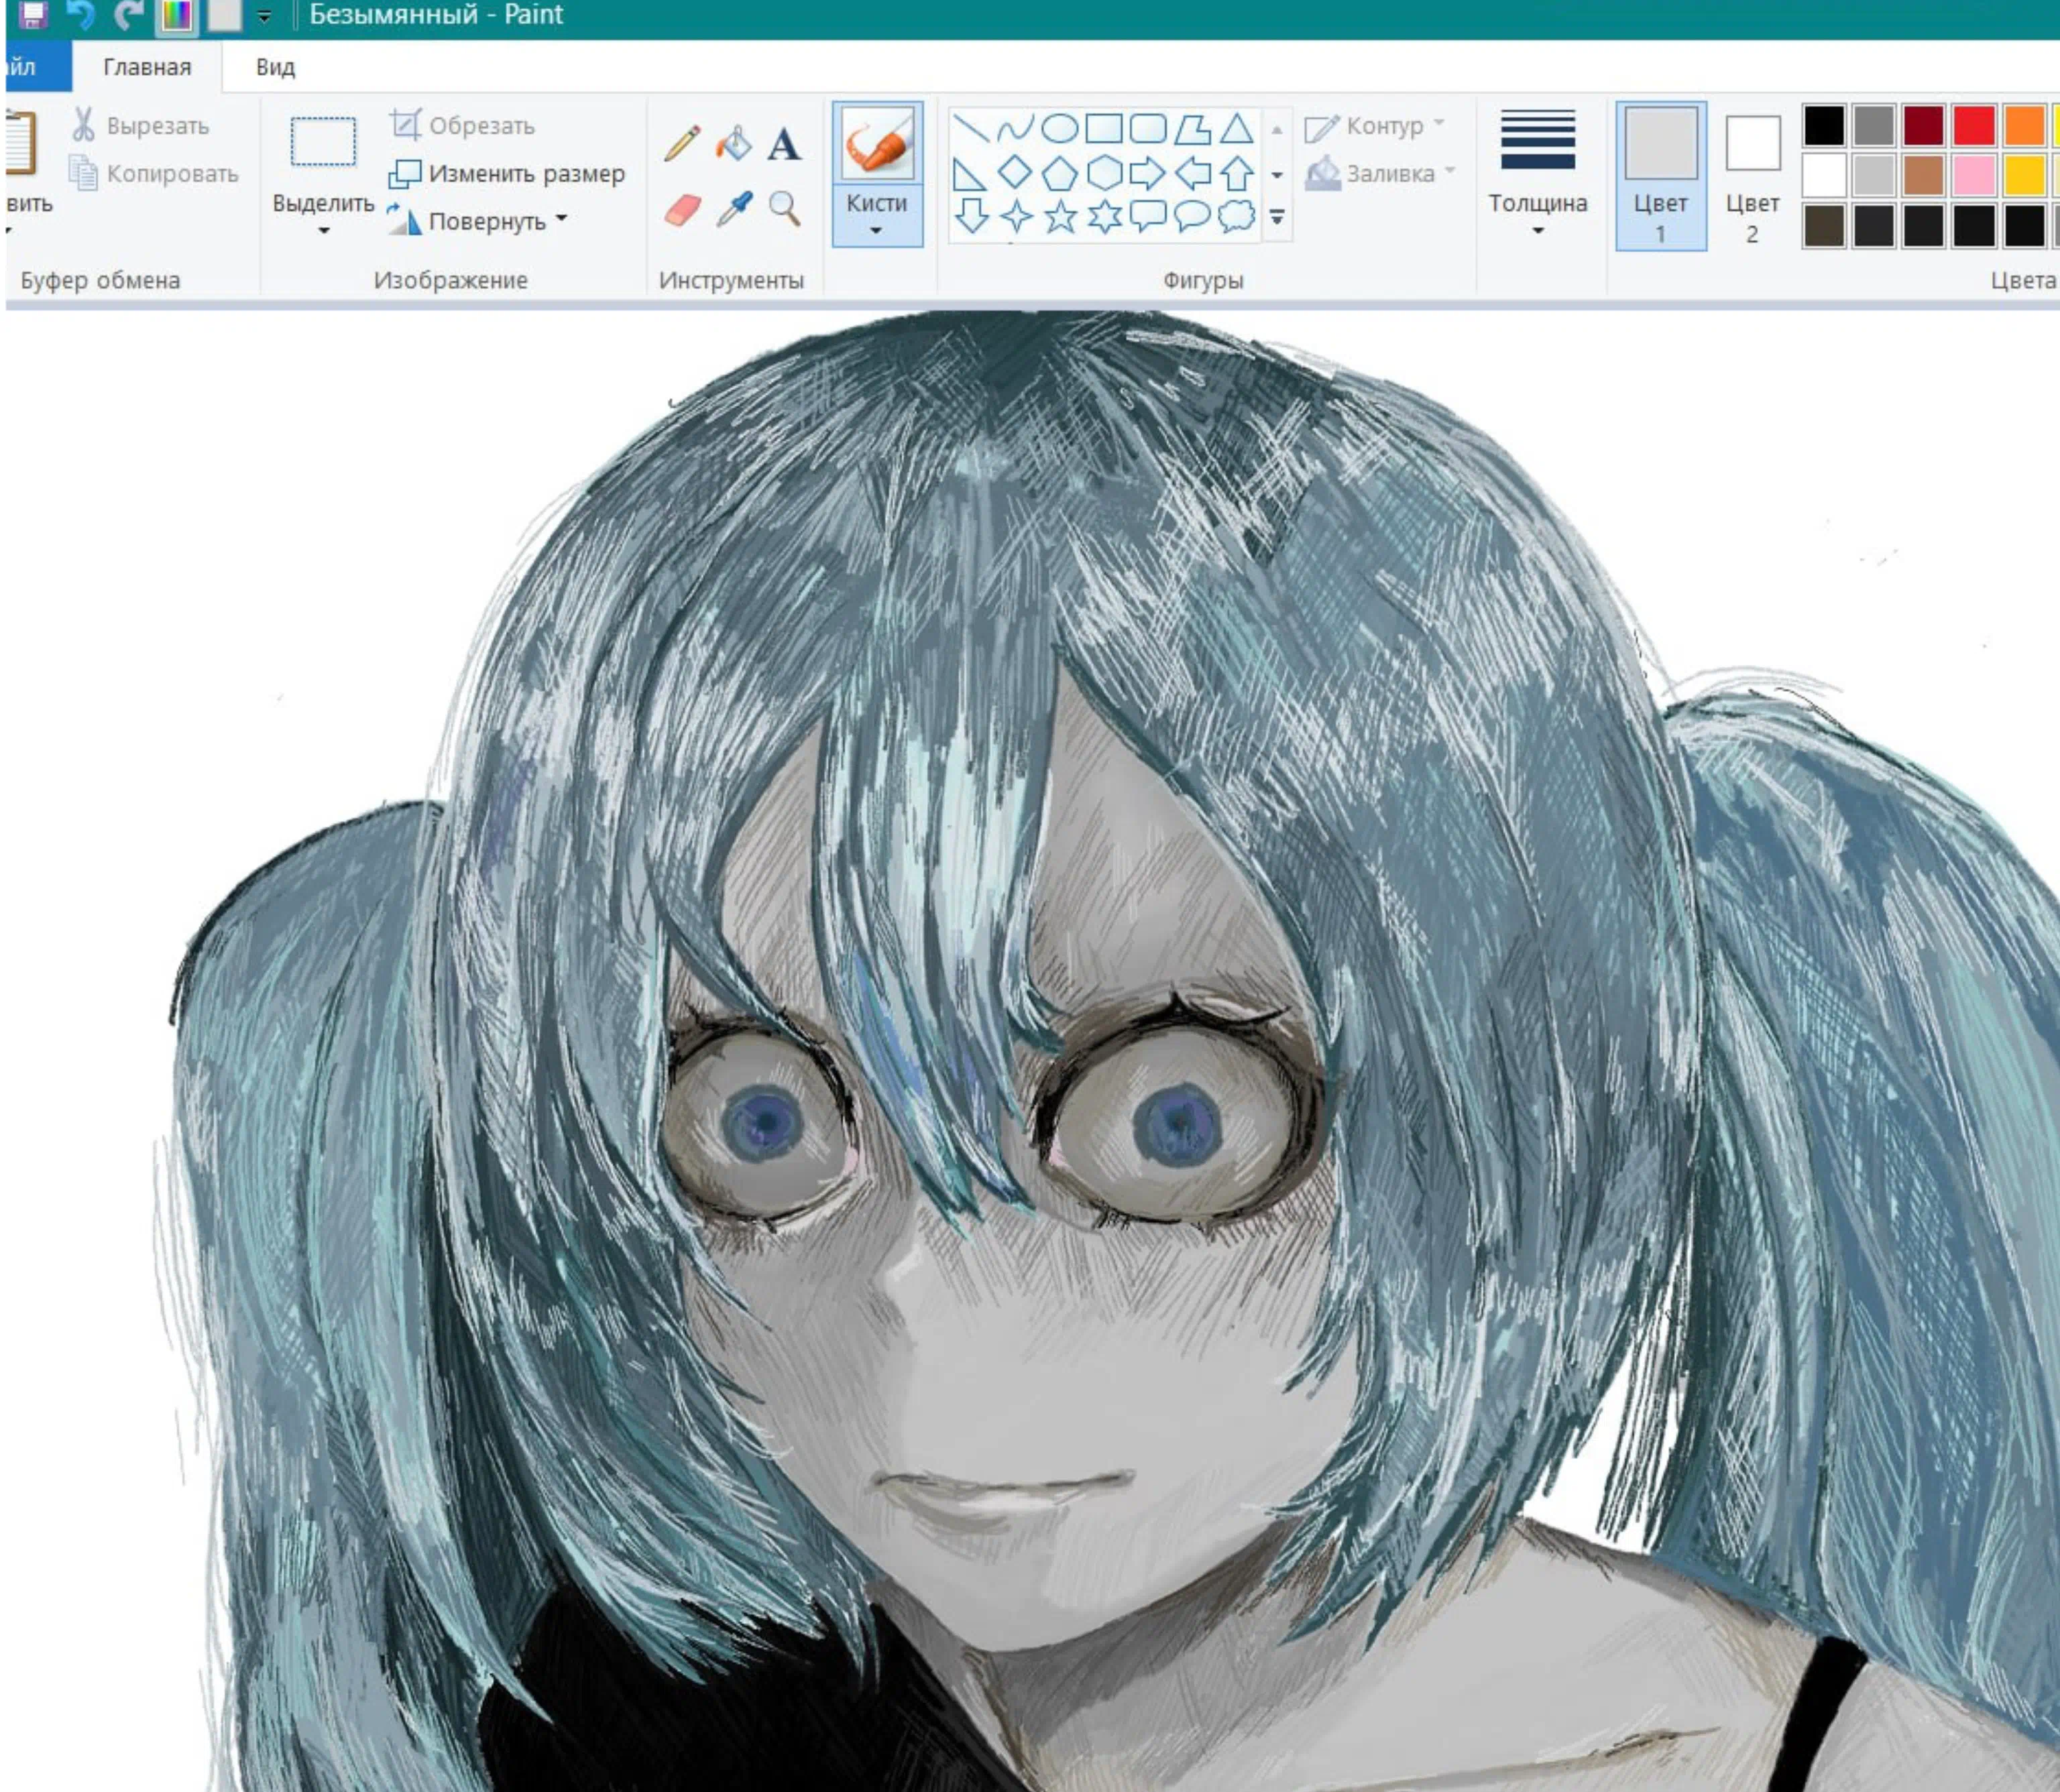Viewport: 2060px width, 1792px height.
Task: Open Quick Access Toolbar customize arrow
Action: [264, 16]
